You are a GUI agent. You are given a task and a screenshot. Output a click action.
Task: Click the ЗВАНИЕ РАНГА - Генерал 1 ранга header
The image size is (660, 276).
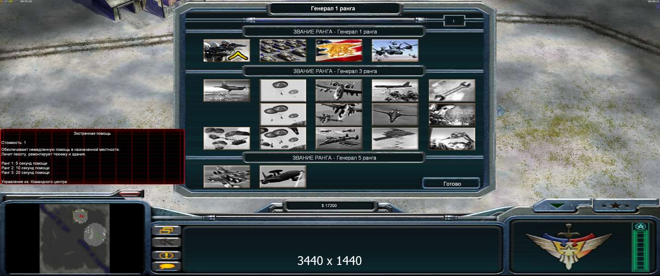[x=335, y=32]
